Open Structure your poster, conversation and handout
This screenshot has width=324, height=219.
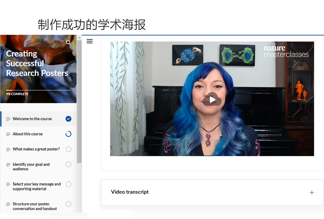coord(38,206)
